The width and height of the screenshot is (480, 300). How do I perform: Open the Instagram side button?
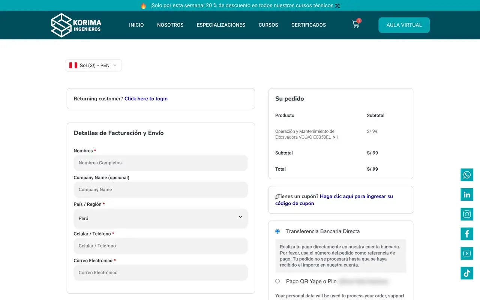pyautogui.click(x=467, y=214)
